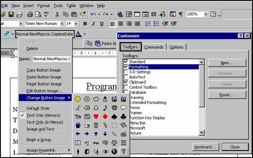This screenshot has width=253, height=158.
Task: Open the font color dropdown arrow
Action: [84, 34]
